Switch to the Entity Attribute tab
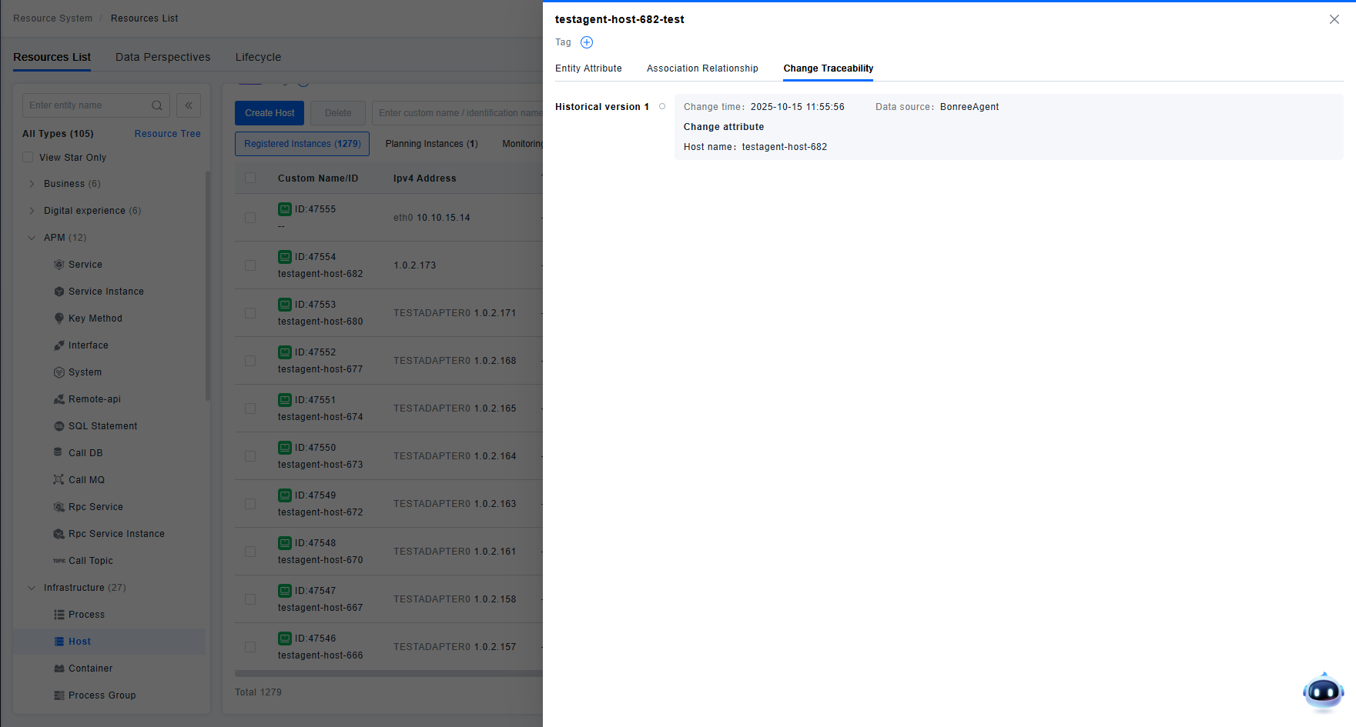The image size is (1356, 727). [588, 68]
